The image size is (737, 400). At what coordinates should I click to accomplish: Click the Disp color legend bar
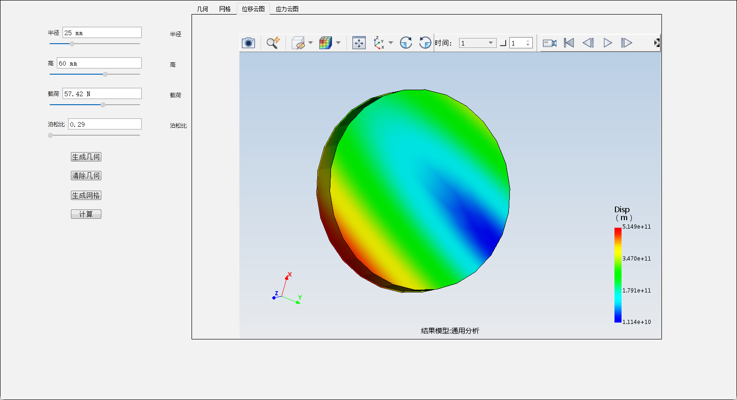[618, 275]
